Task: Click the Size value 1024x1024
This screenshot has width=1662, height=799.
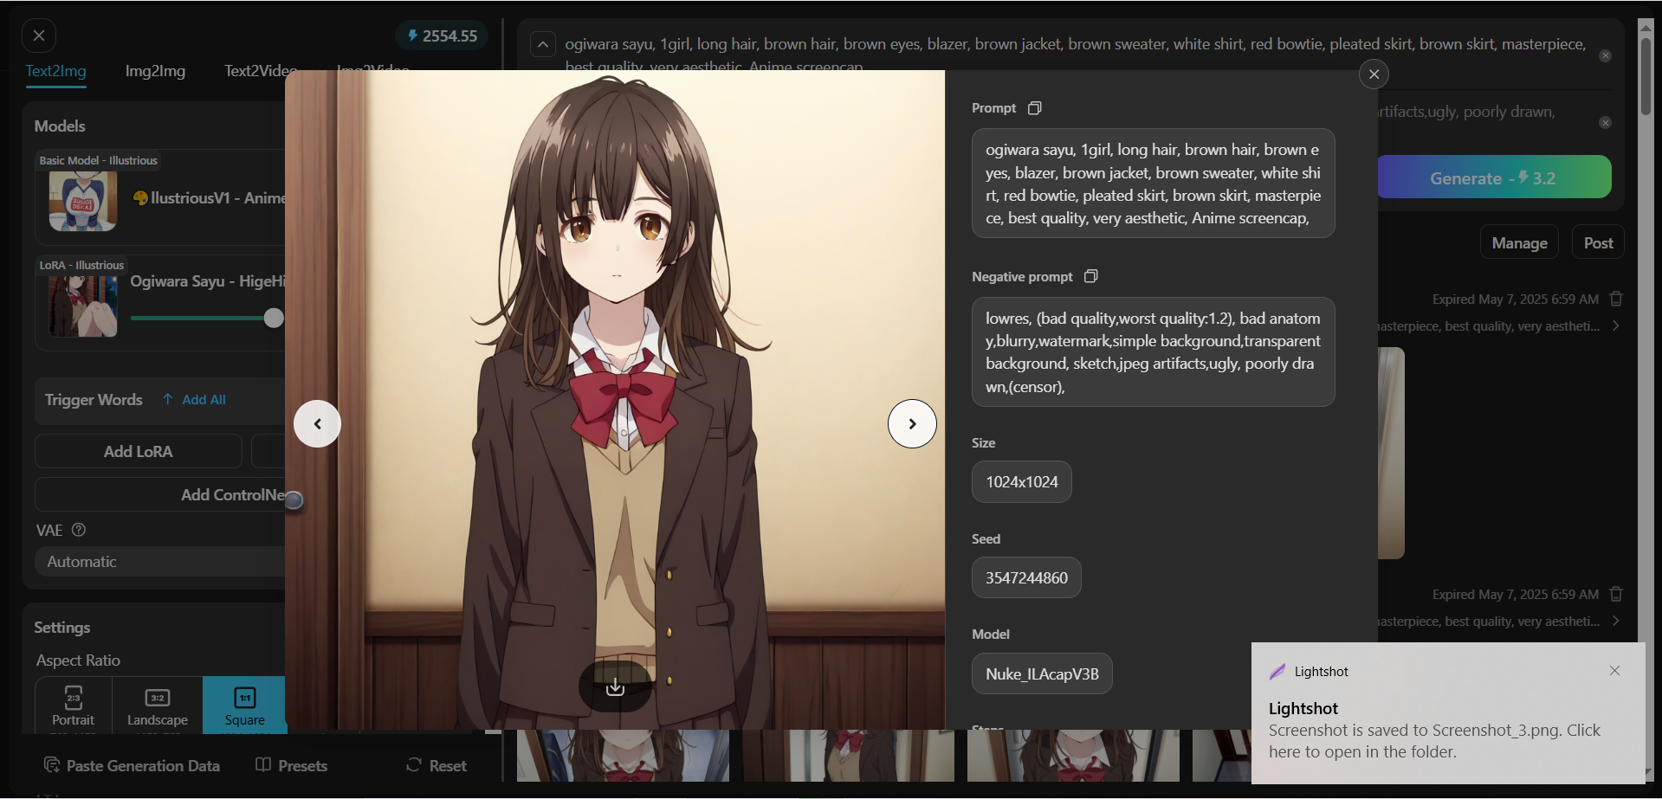Action: 1022,482
